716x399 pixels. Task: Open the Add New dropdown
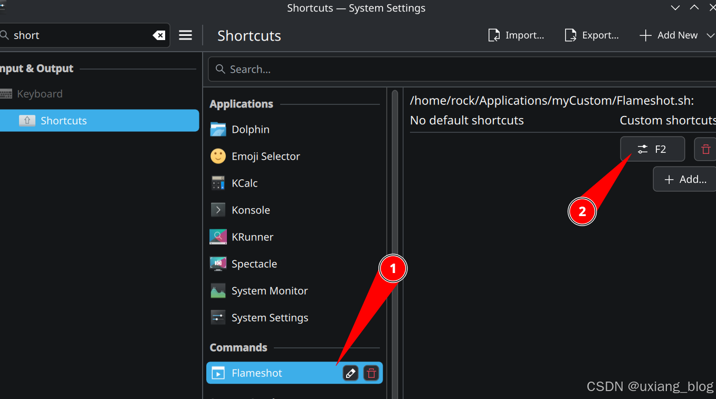pos(676,35)
